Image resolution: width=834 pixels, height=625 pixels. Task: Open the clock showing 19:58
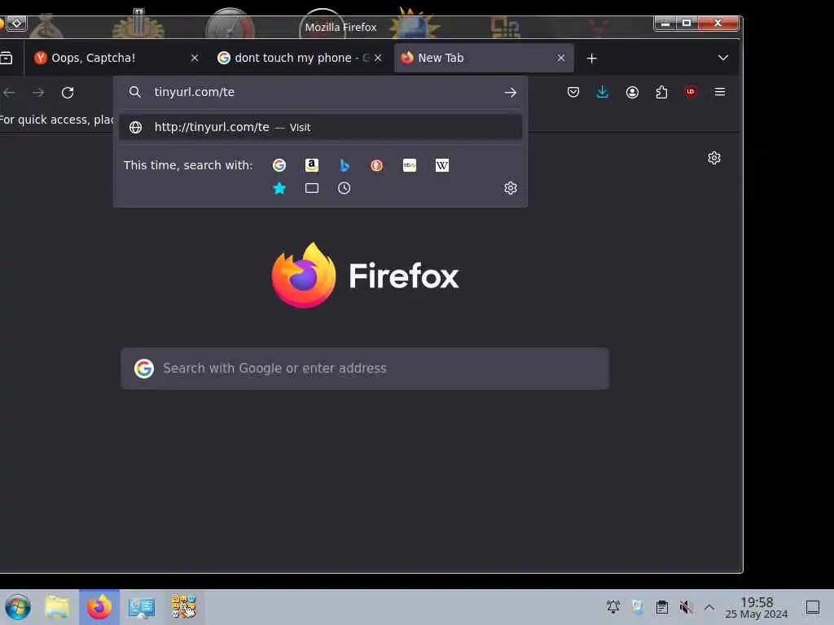click(757, 607)
